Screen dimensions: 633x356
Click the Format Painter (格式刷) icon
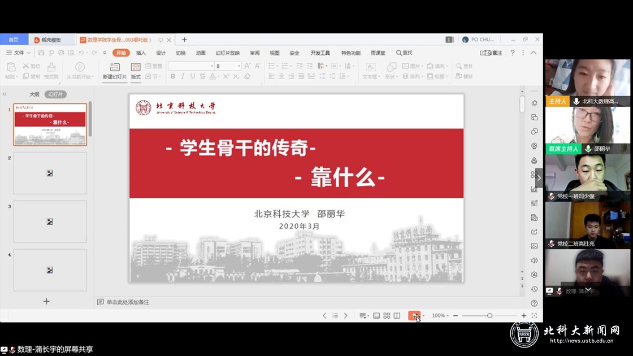pyautogui.click(x=51, y=70)
